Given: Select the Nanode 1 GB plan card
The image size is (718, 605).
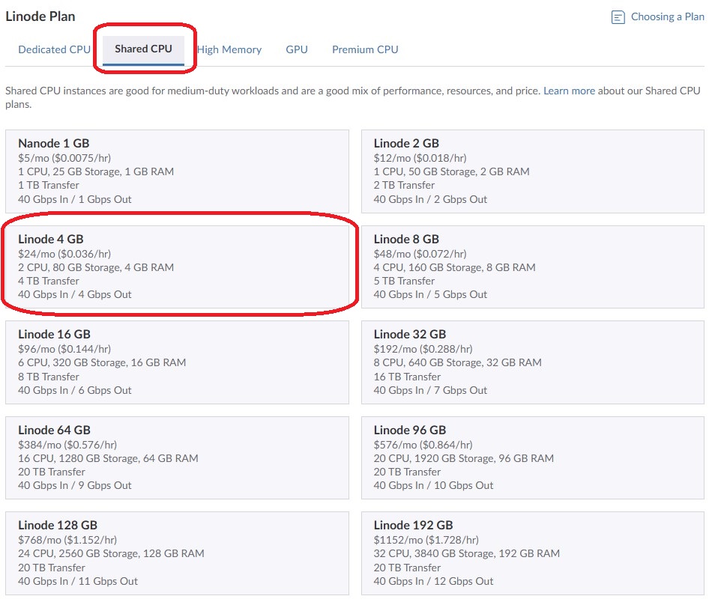Looking at the screenshot, I should pos(177,171).
